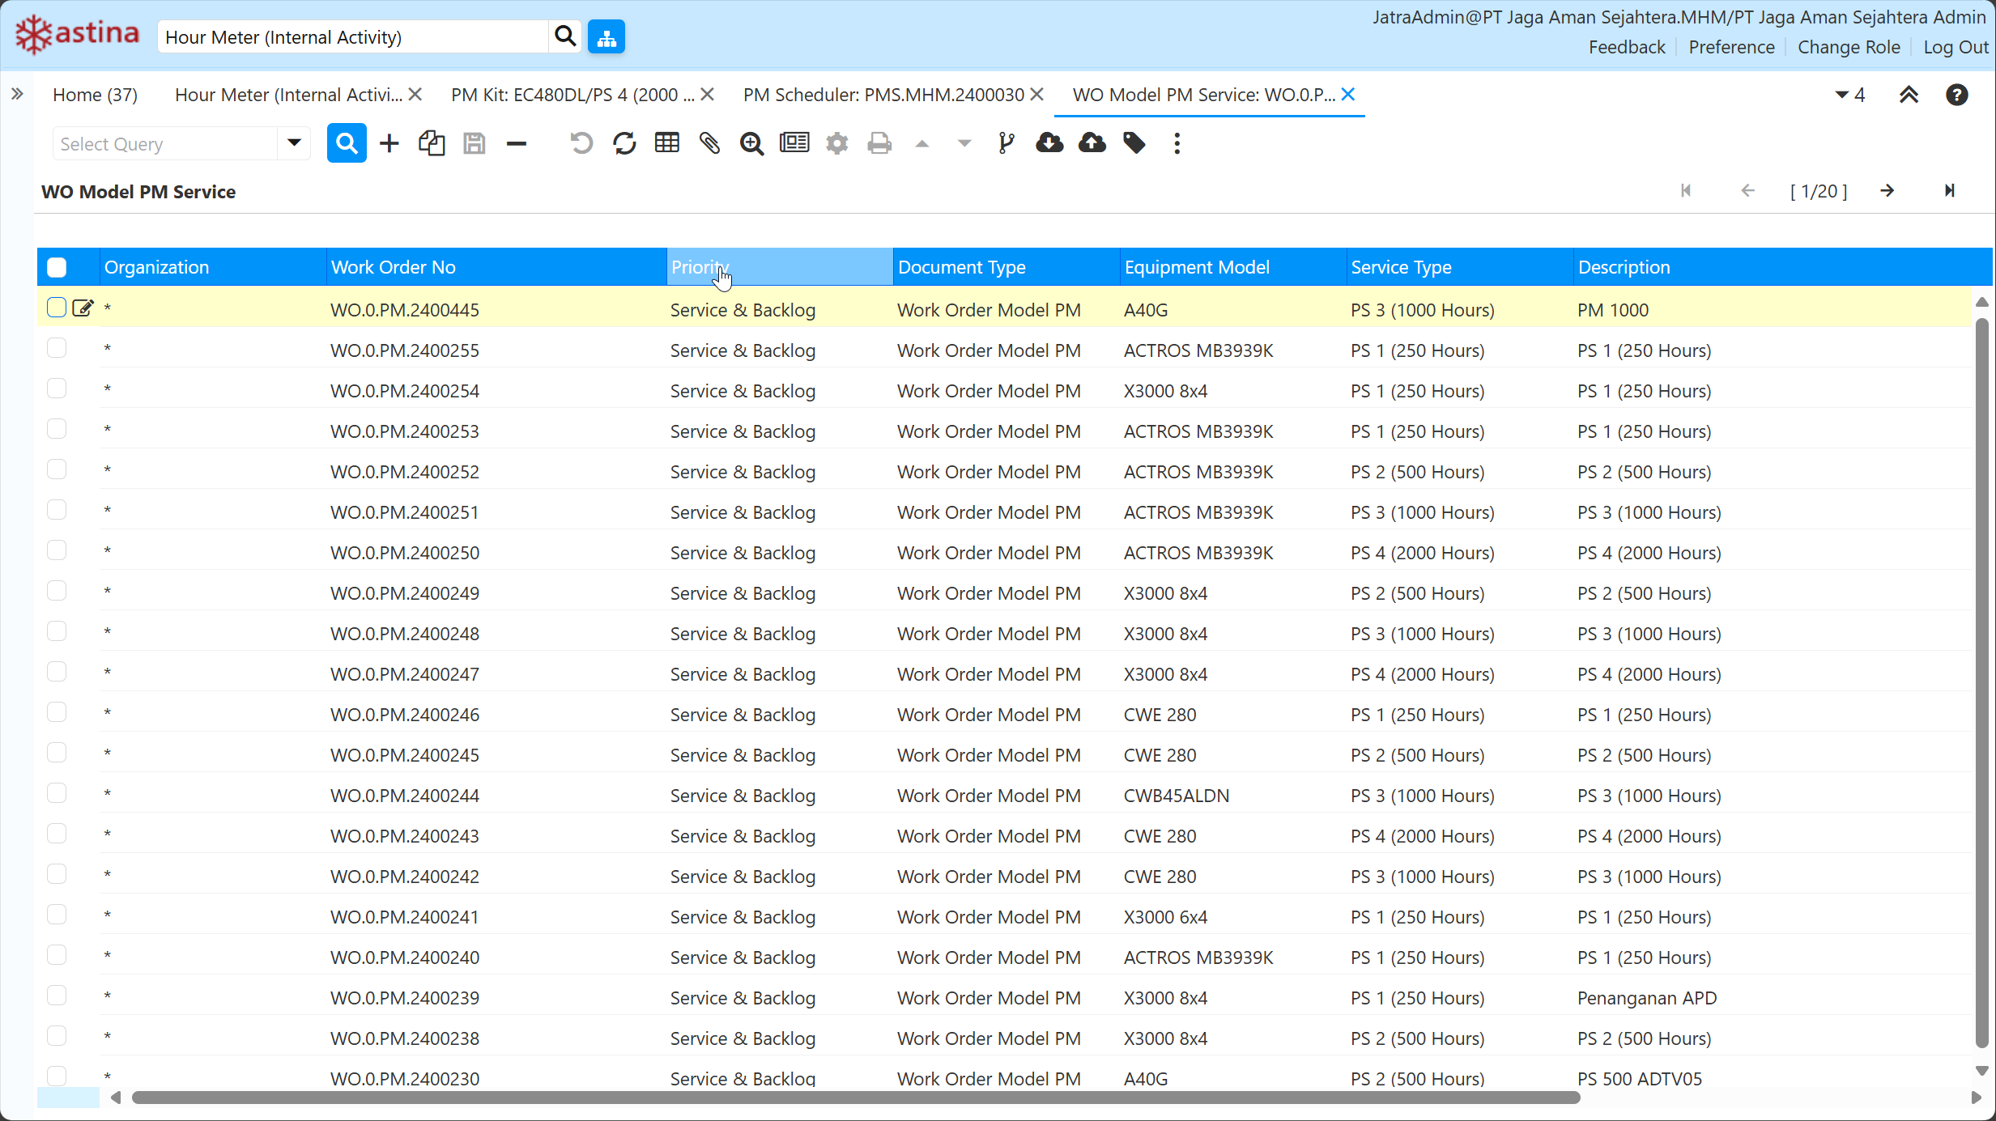Image resolution: width=1996 pixels, height=1121 pixels.
Task: Click the Change Role link
Action: (x=1849, y=47)
